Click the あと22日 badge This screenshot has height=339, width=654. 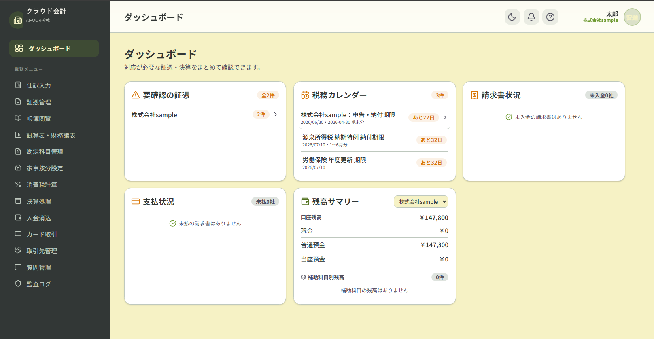[x=423, y=117]
